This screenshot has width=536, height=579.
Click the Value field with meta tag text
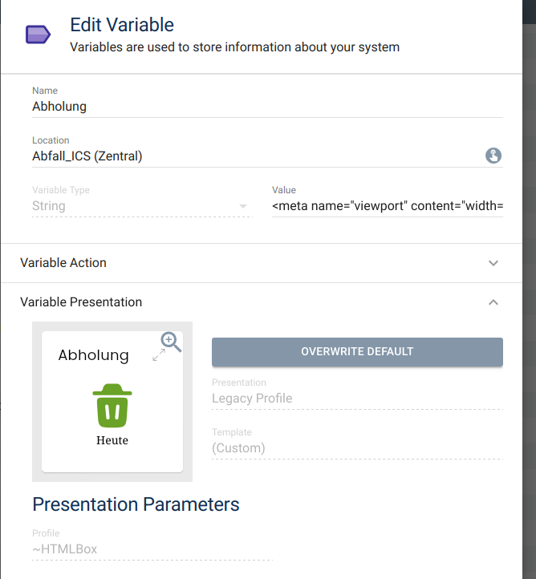tap(388, 206)
